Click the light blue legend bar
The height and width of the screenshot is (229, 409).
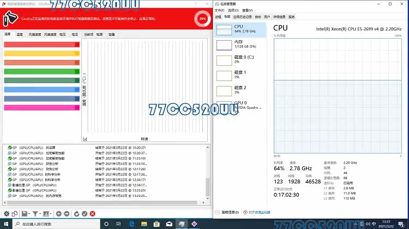pyautogui.click(x=42, y=90)
